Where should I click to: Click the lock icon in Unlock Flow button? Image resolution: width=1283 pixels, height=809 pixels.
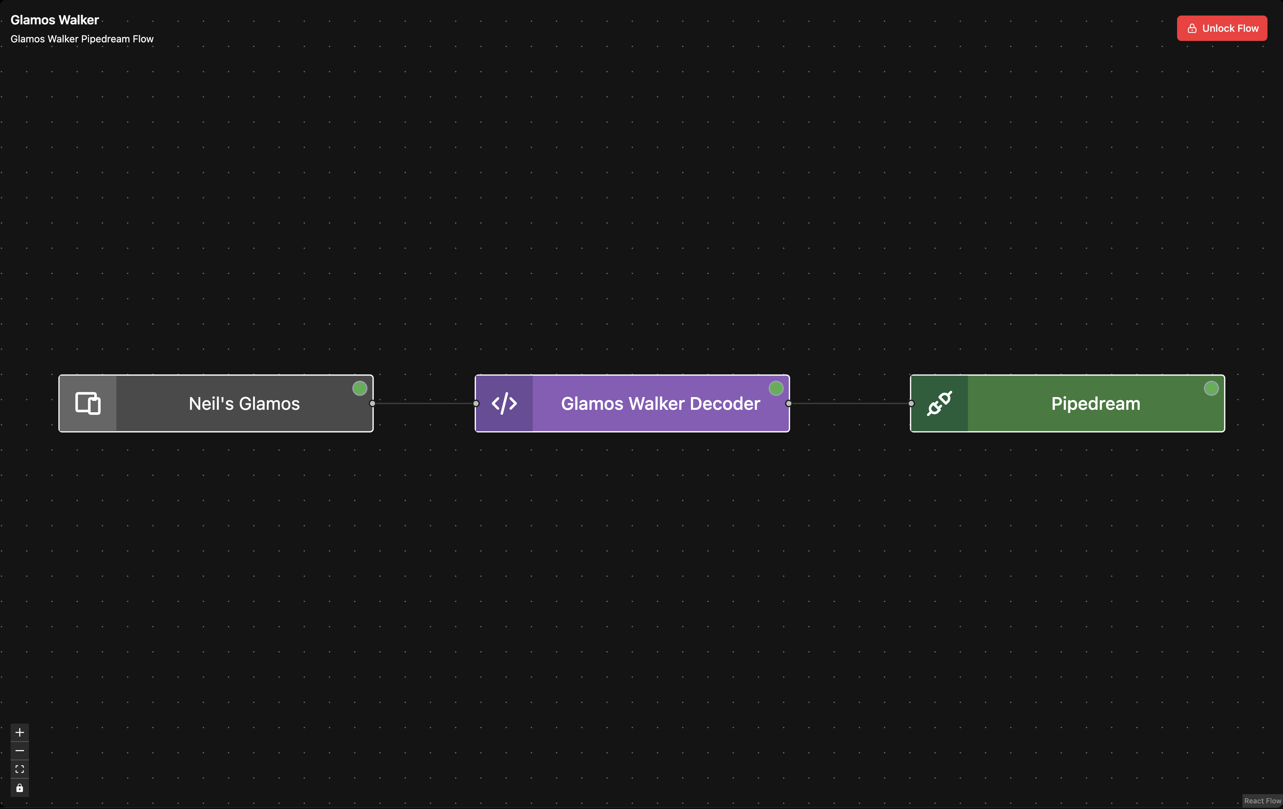point(1192,28)
